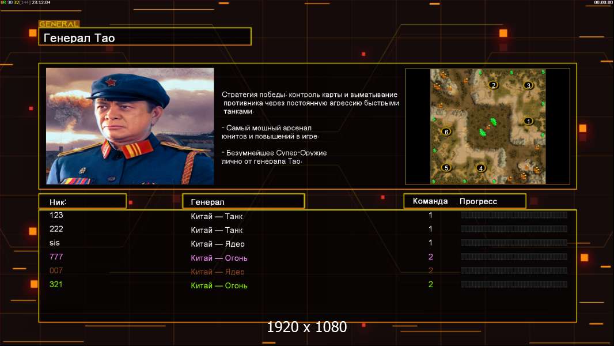
Task: Click 'Китай — Огонь' in player 777 row
Action: point(219,258)
